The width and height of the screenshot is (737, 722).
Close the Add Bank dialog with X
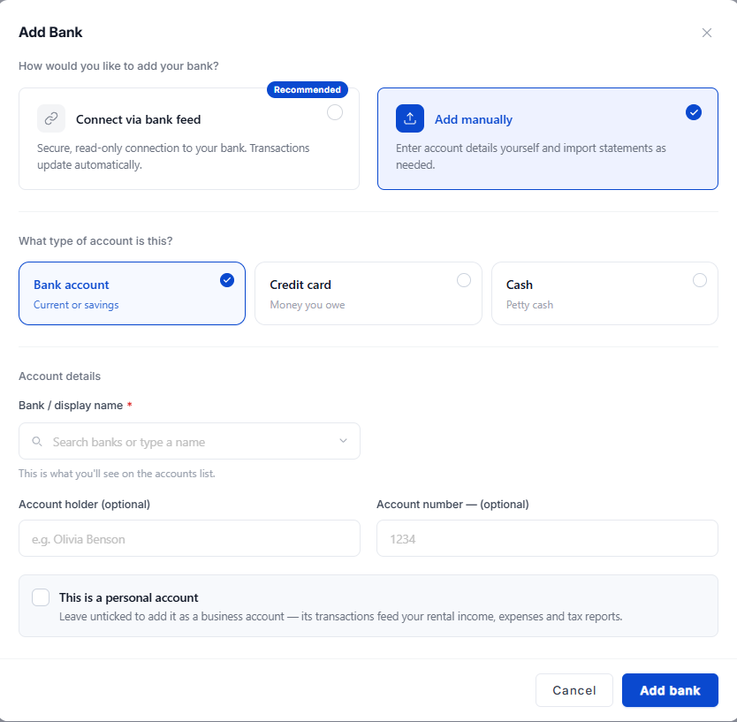(x=706, y=33)
